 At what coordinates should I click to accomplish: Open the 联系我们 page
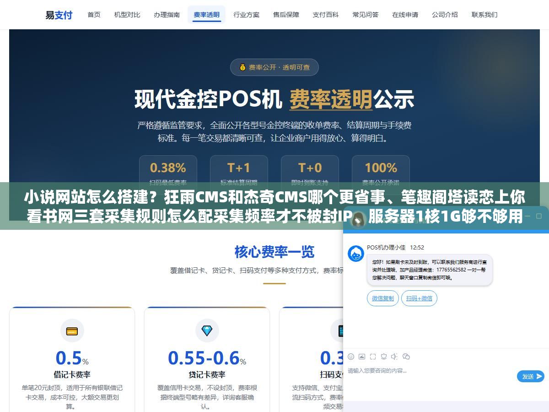(484, 15)
